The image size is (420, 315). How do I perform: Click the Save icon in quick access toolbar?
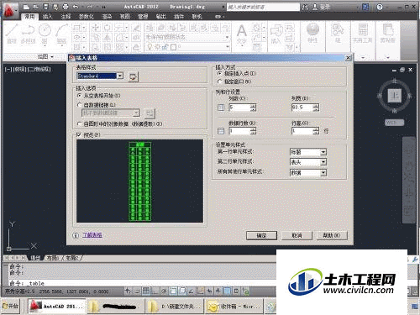tap(45, 7)
